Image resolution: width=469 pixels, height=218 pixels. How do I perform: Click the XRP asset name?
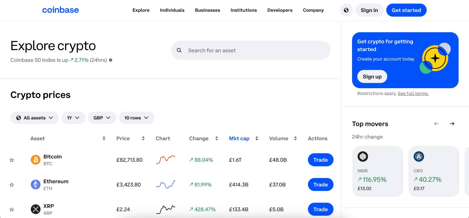tap(49, 206)
